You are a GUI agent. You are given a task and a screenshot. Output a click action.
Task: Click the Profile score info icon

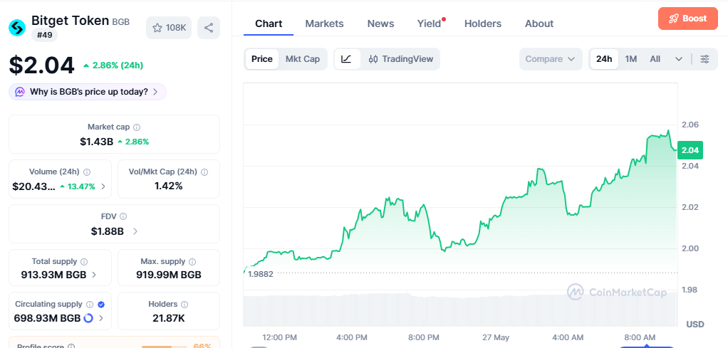point(71,346)
